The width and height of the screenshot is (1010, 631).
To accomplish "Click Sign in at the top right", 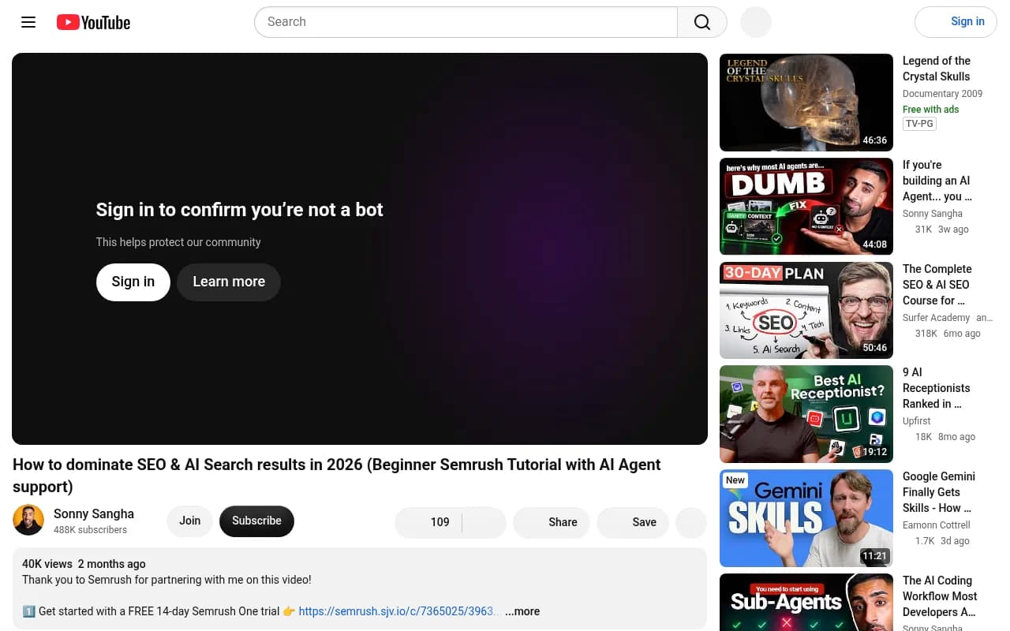I will 956,22.
